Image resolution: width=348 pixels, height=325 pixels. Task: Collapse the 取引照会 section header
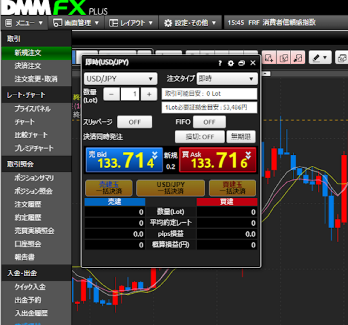37,164
